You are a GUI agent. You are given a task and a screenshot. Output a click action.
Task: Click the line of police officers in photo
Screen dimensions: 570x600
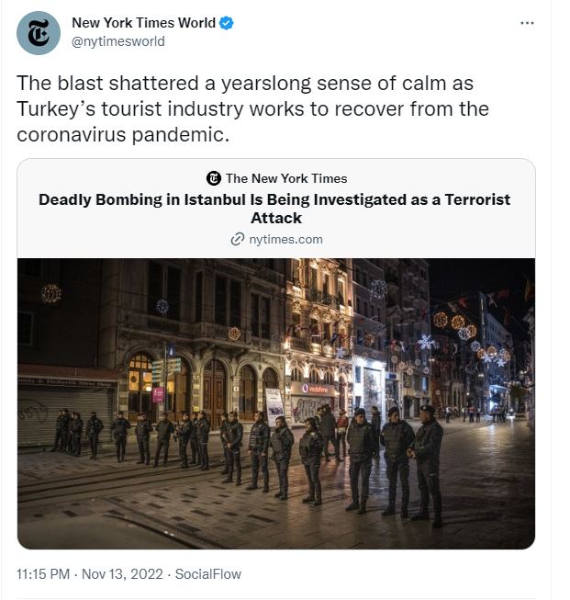[x=247, y=463]
